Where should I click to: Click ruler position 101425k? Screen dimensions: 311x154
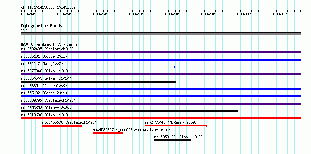pos(64,14)
